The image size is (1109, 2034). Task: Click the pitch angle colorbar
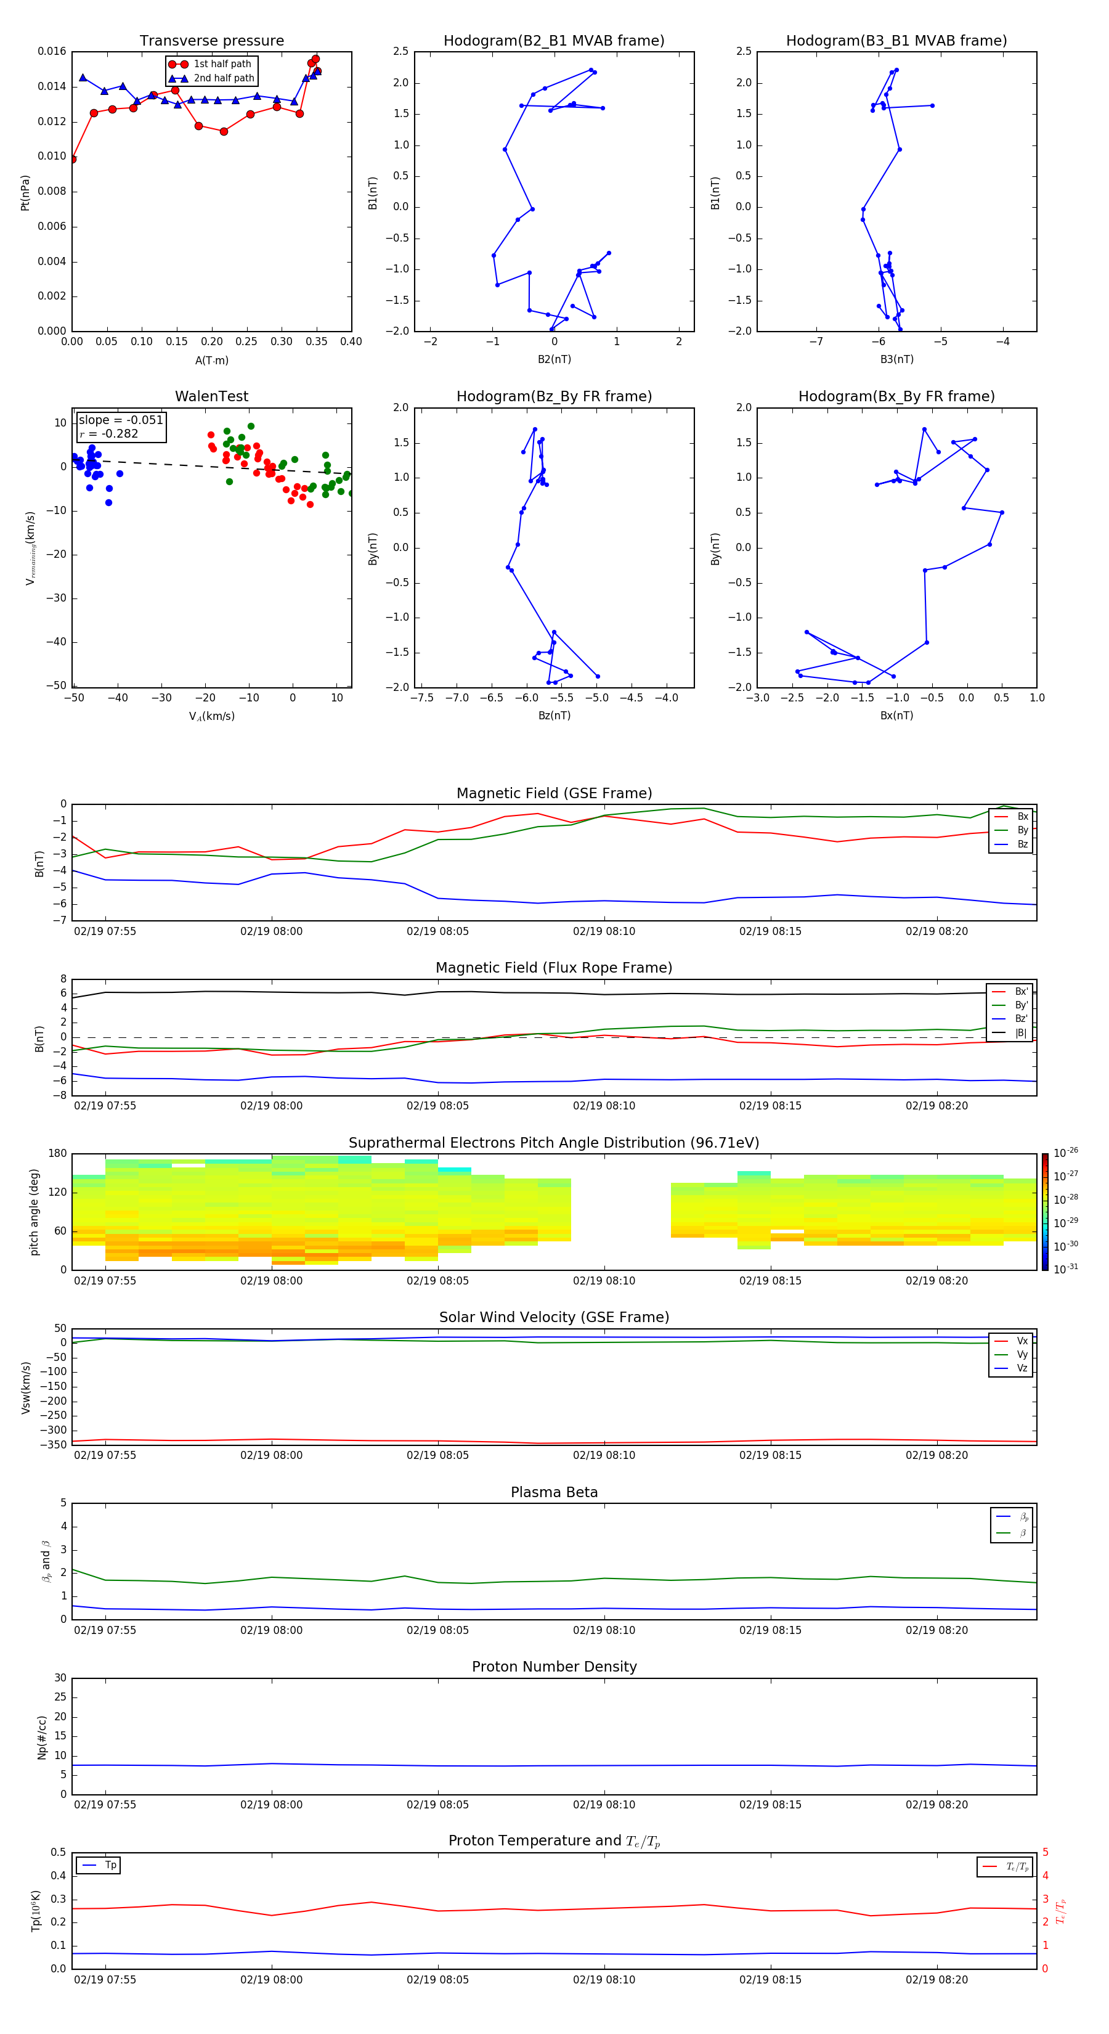point(1045,1212)
